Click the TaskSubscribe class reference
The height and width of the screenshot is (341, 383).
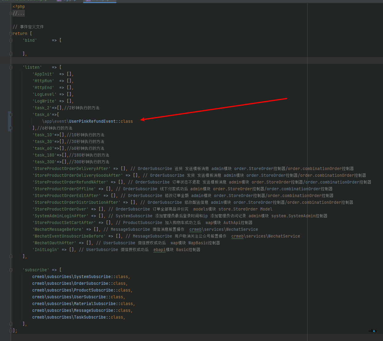pyautogui.click(x=90, y=317)
